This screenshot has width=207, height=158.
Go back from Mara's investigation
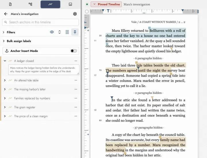tap(6, 14)
